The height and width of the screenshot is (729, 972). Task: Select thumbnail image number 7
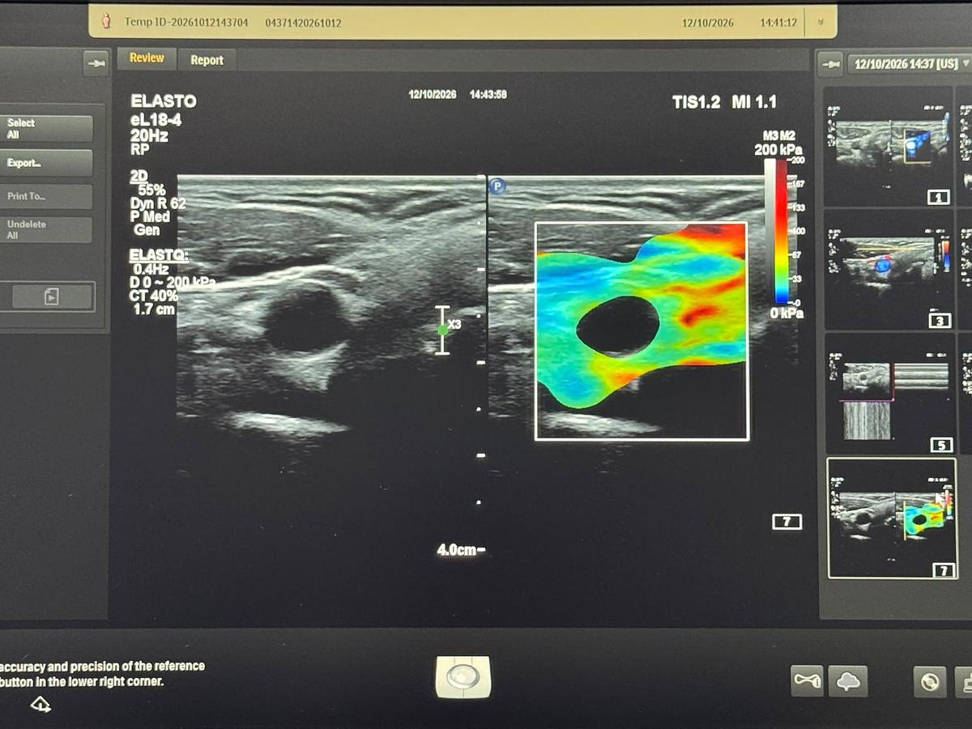pos(892,518)
